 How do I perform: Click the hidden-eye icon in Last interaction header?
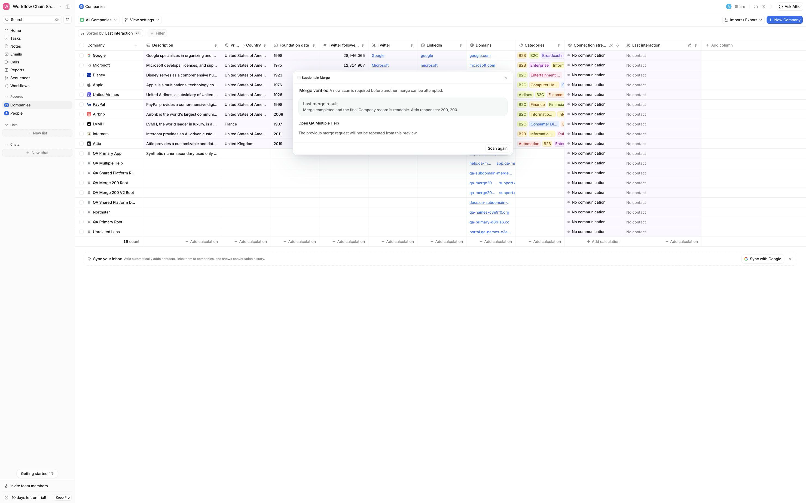click(689, 45)
